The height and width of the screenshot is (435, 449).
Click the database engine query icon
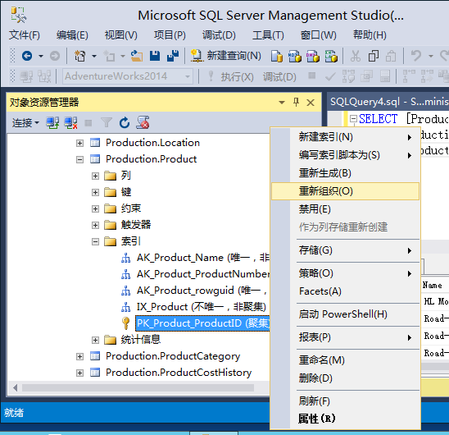tap(277, 56)
